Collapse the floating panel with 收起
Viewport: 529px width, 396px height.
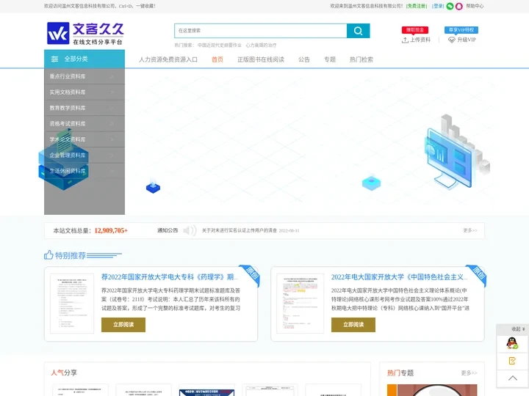click(518, 329)
